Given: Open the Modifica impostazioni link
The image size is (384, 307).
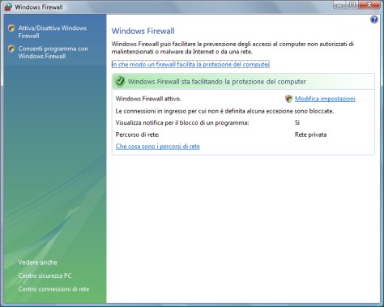Looking at the screenshot, I should (325, 99).
